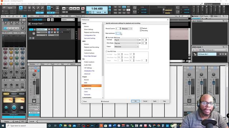Switch Preferences to Basic mode
229x128 pixels.
pos(83,101)
